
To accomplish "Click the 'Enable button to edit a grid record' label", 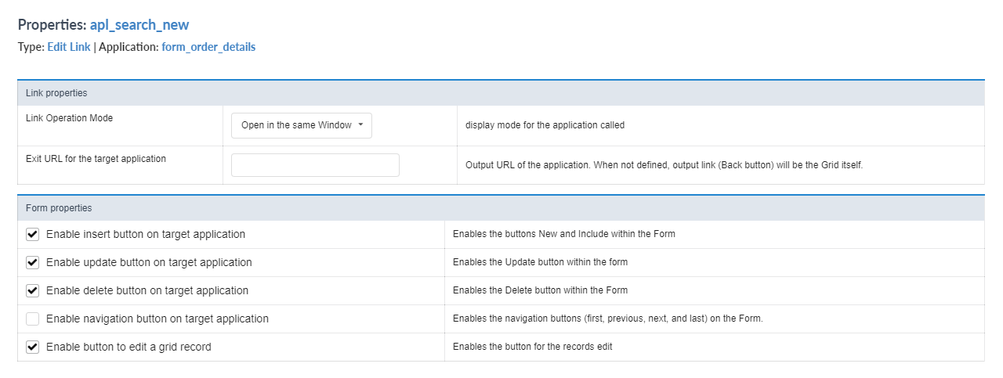I will click(x=129, y=347).
